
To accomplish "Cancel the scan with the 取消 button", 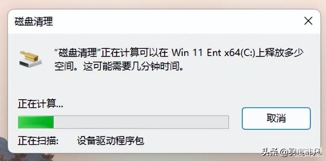I will tap(276, 119).
